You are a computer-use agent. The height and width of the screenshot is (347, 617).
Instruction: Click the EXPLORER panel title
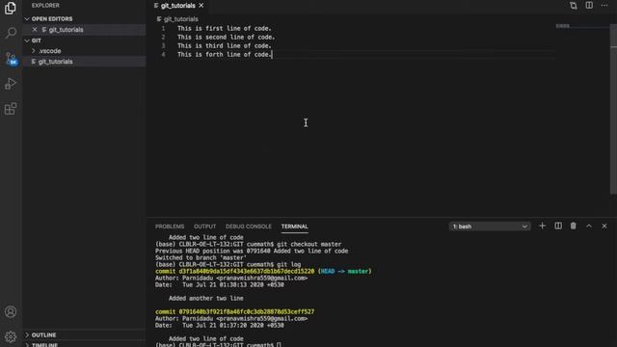pyautogui.click(x=45, y=6)
